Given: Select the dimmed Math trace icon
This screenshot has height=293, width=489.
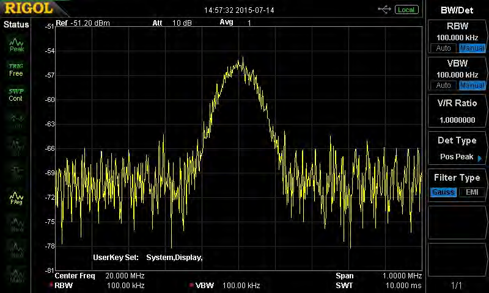Looking at the screenshot, I should click(17, 275).
